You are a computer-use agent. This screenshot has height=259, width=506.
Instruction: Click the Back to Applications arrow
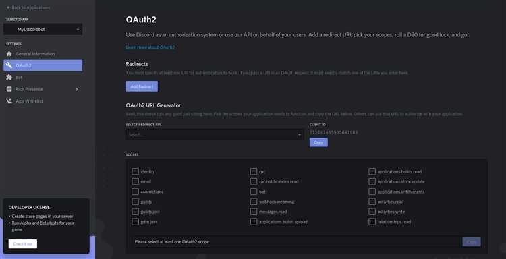tap(8, 7)
